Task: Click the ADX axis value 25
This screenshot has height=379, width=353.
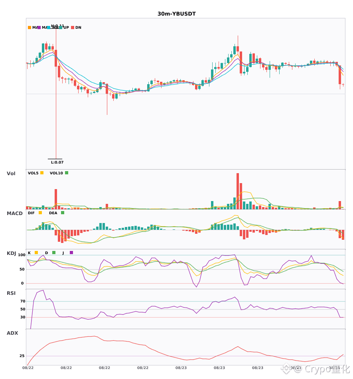Action: (x=22, y=356)
